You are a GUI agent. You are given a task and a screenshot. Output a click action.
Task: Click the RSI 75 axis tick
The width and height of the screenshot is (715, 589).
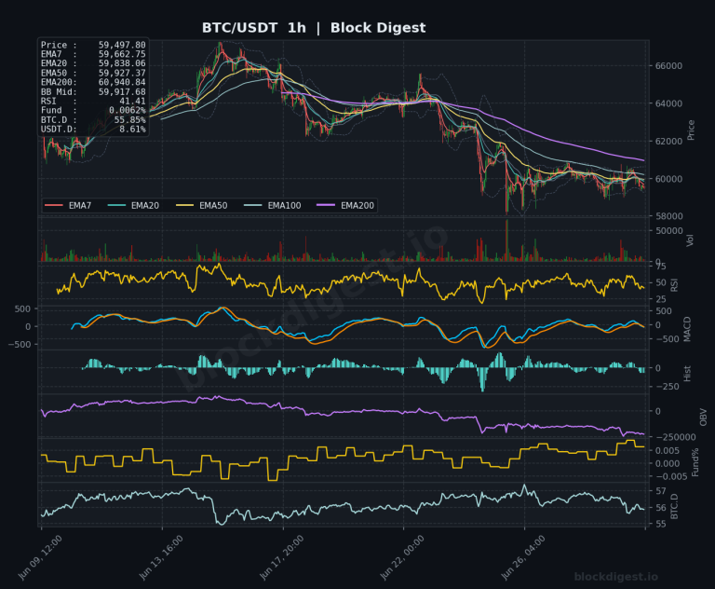[x=661, y=267]
